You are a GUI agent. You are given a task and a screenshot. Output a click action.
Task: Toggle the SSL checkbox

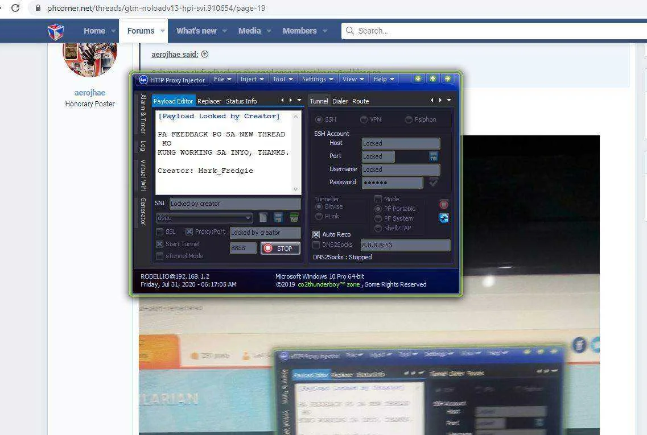(160, 232)
